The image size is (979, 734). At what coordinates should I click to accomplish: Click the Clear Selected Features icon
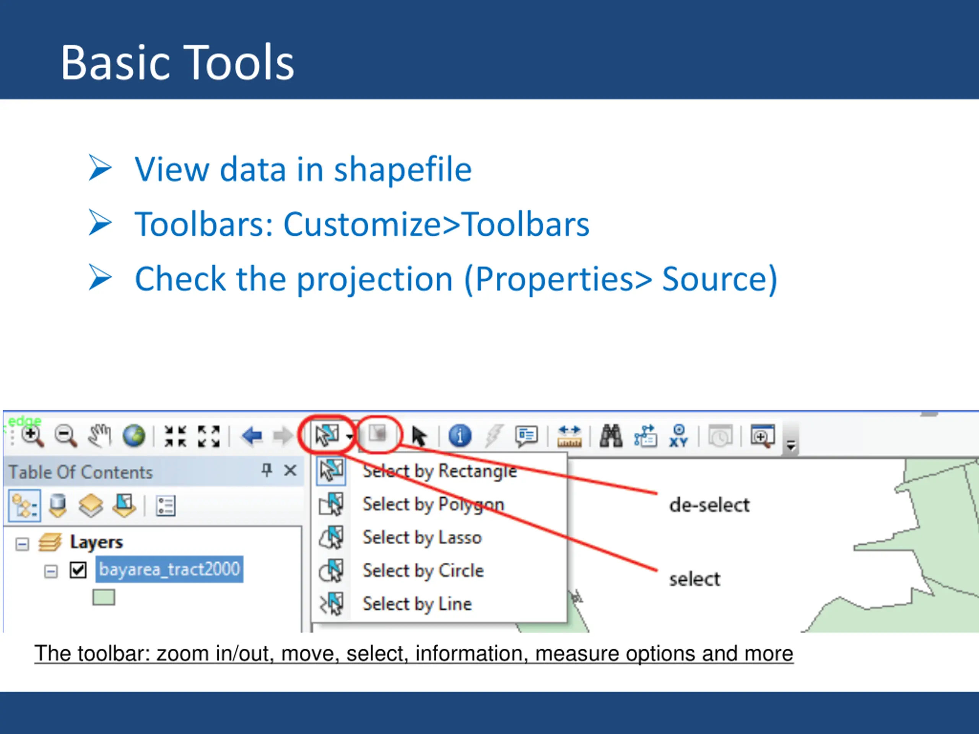379,434
